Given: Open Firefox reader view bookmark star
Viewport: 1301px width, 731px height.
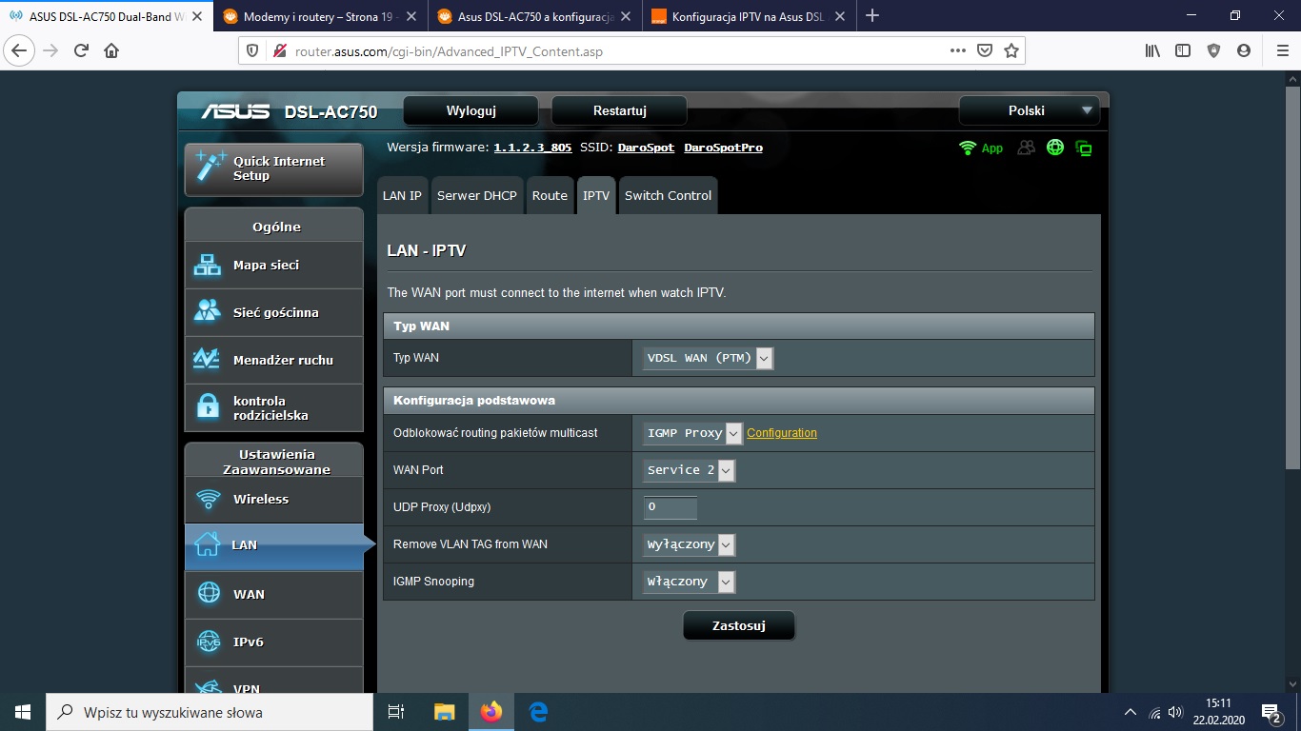Looking at the screenshot, I should [x=1011, y=50].
